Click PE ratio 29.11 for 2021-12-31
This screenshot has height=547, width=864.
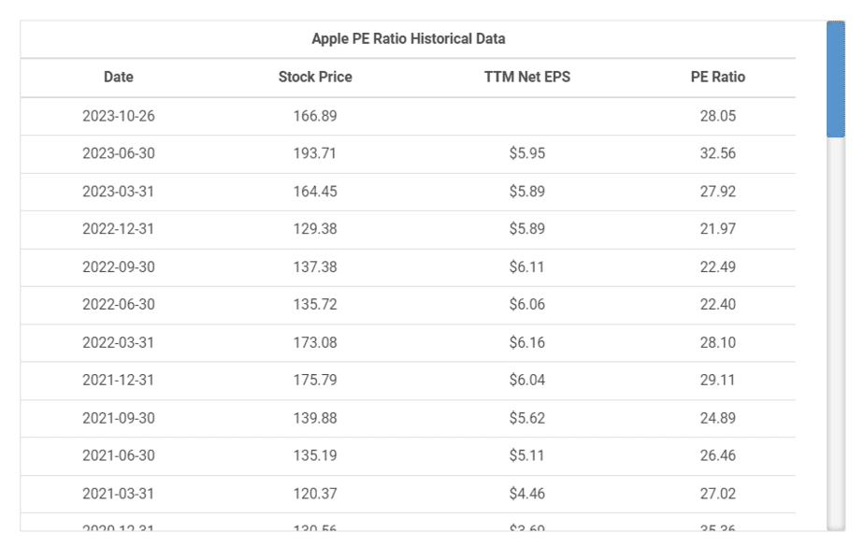pos(717,381)
